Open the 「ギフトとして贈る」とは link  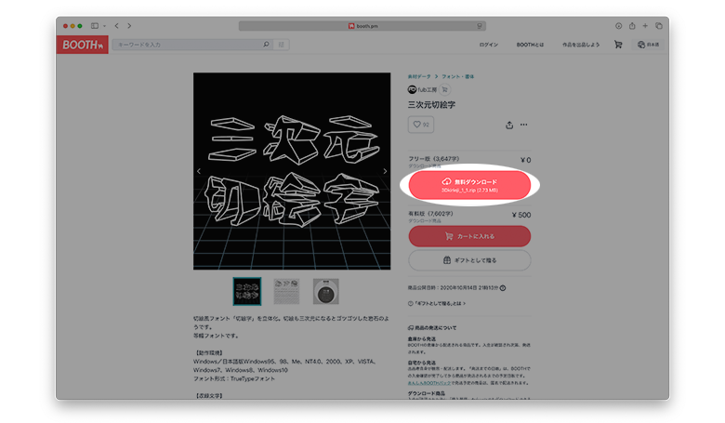(437, 304)
